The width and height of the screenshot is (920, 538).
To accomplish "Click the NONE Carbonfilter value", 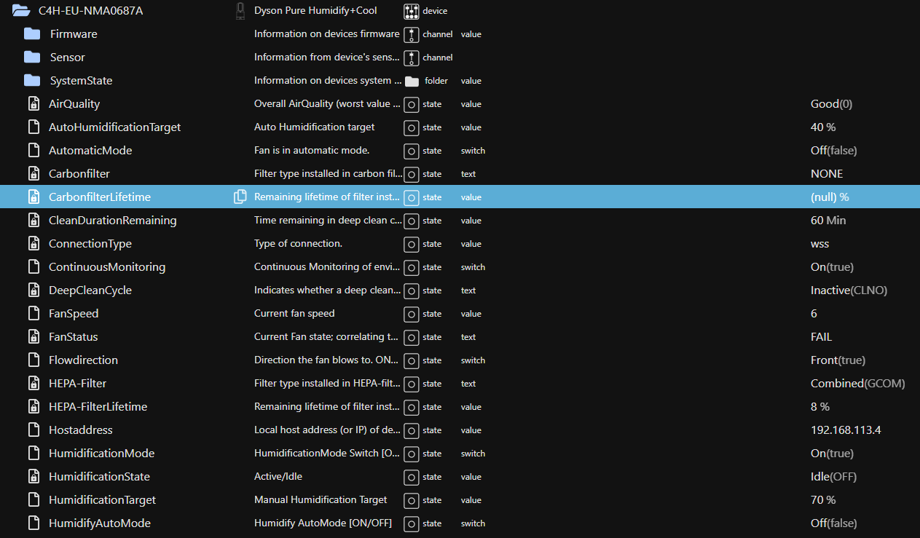I will 827,174.
